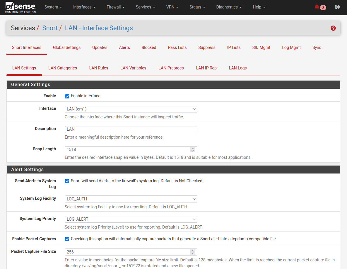The image size is (347, 269).
Task: Disable Send Alerts to System Log
Action: pyautogui.click(x=67, y=181)
